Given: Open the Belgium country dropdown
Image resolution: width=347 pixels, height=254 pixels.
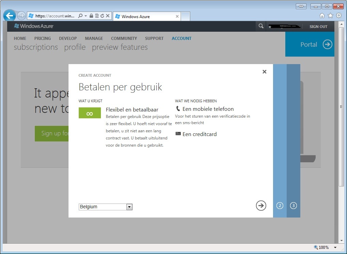Looking at the screenshot, I should tap(129, 207).
